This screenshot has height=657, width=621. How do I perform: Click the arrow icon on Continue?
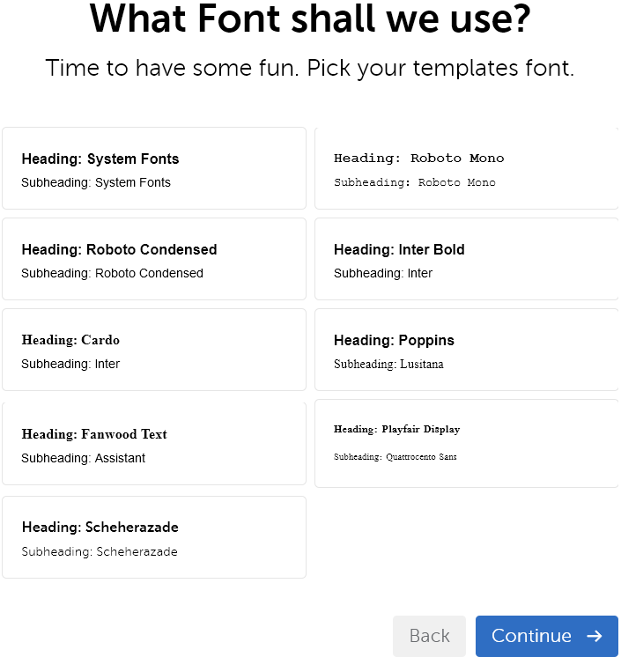(x=594, y=636)
